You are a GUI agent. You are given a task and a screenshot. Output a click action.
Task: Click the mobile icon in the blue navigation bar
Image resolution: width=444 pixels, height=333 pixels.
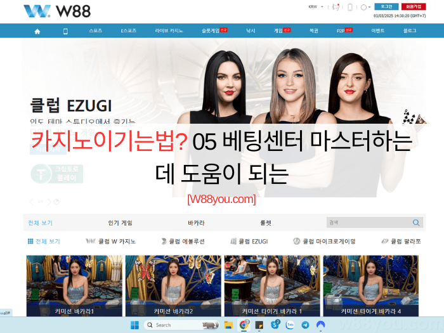65,31
